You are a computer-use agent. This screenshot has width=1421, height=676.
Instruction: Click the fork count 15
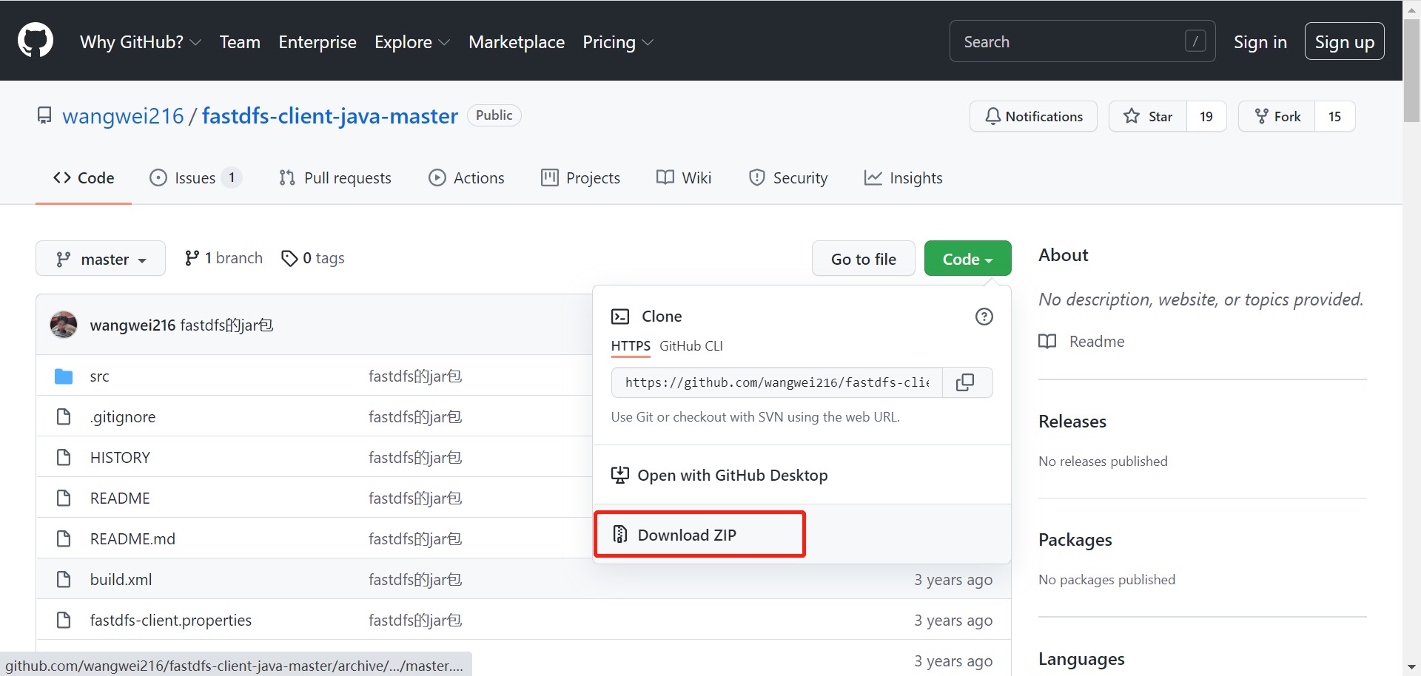[x=1334, y=116]
